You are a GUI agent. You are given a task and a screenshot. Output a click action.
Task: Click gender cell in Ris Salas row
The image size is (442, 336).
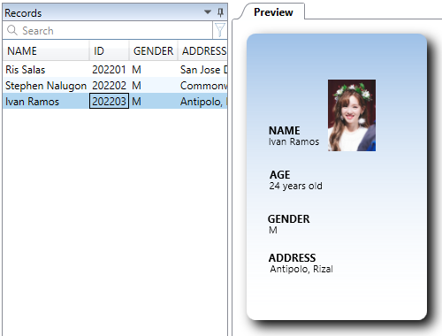[x=153, y=70]
